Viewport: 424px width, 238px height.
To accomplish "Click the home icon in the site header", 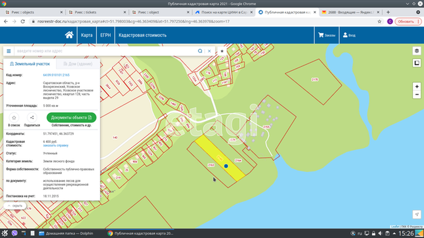I will point(70,35).
